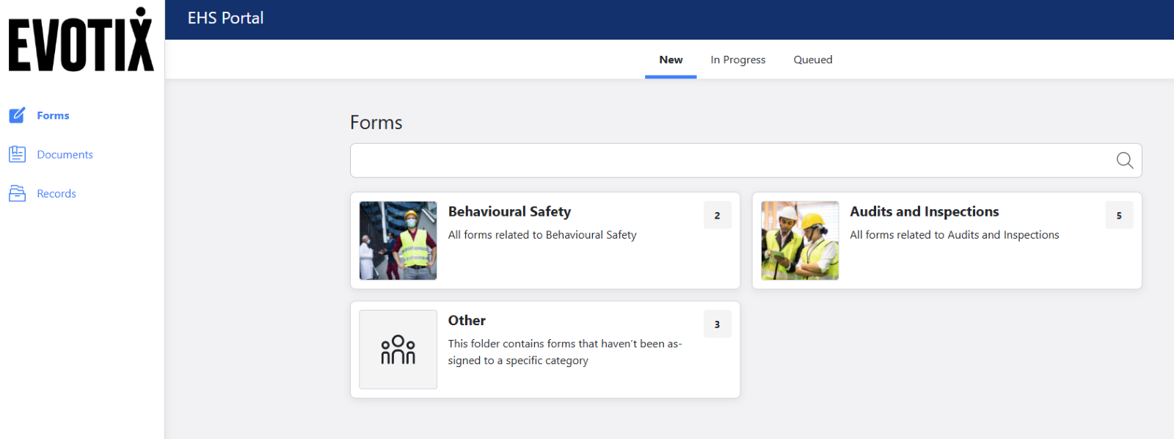This screenshot has height=439, width=1174.
Task: Click the count badge 3 on Other card
Action: click(717, 324)
